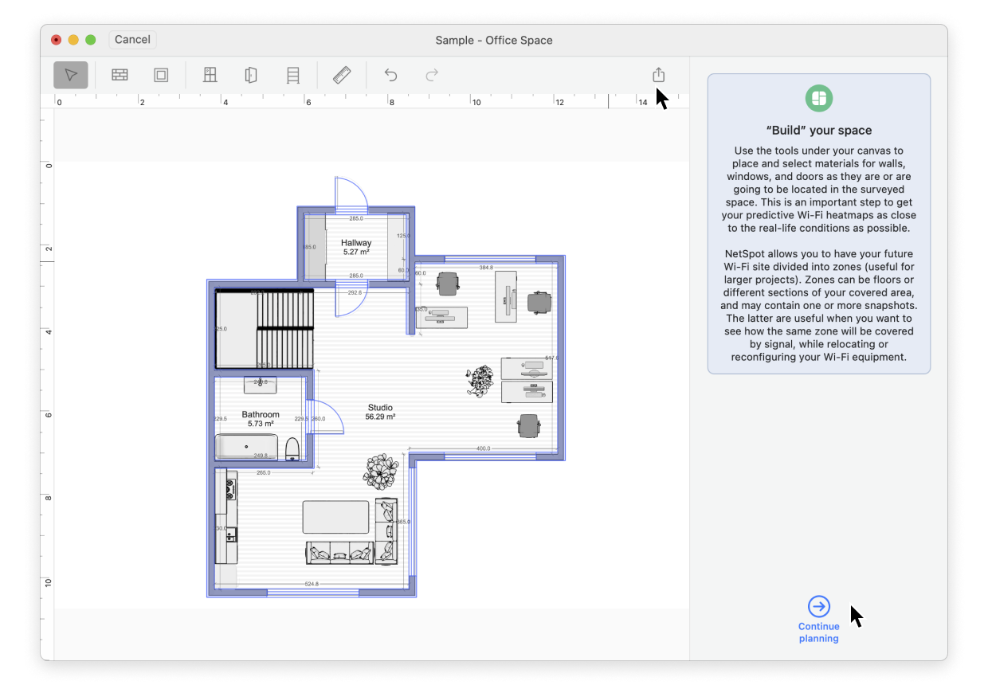Click the bathtub in the Bathroom
This screenshot has height=685, width=988.
coord(247,447)
